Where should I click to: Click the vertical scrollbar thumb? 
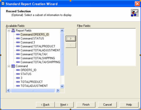(62, 54)
